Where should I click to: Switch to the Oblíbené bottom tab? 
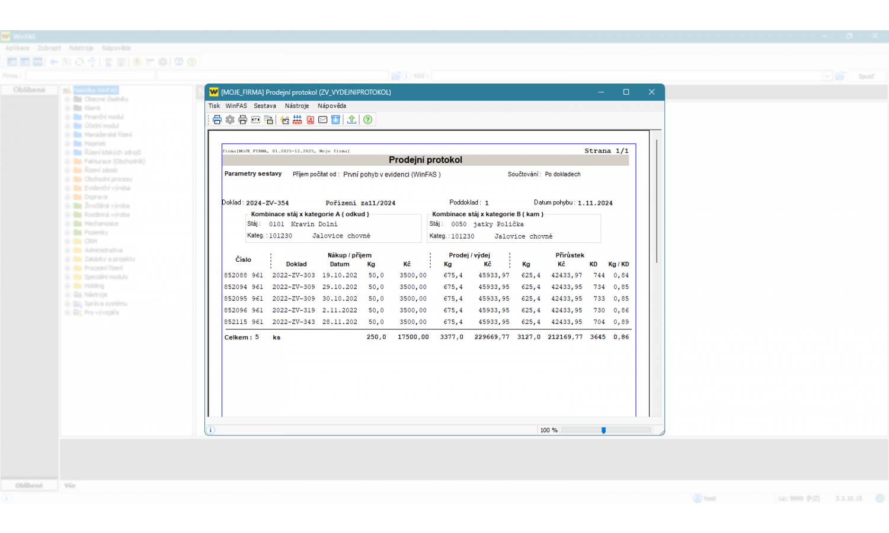pyautogui.click(x=29, y=486)
